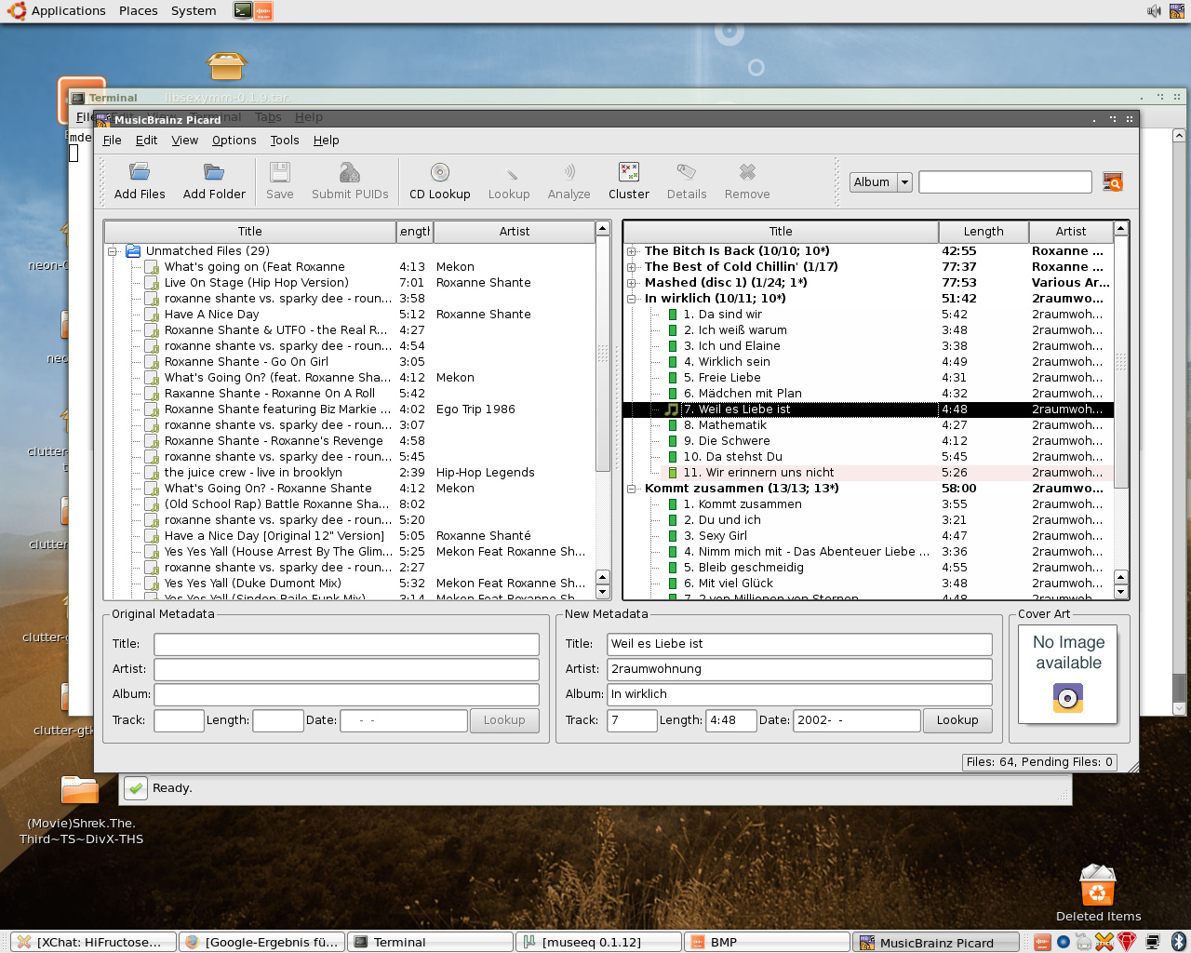The width and height of the screenshot is (1191, 953).
Task: Sort the right pane by the Length column
Action: click(x=983, y=232)
